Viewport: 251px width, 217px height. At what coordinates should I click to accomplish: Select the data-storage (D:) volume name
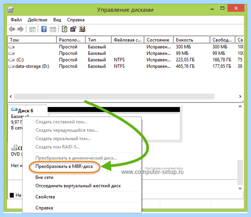(x=32, y=66)
